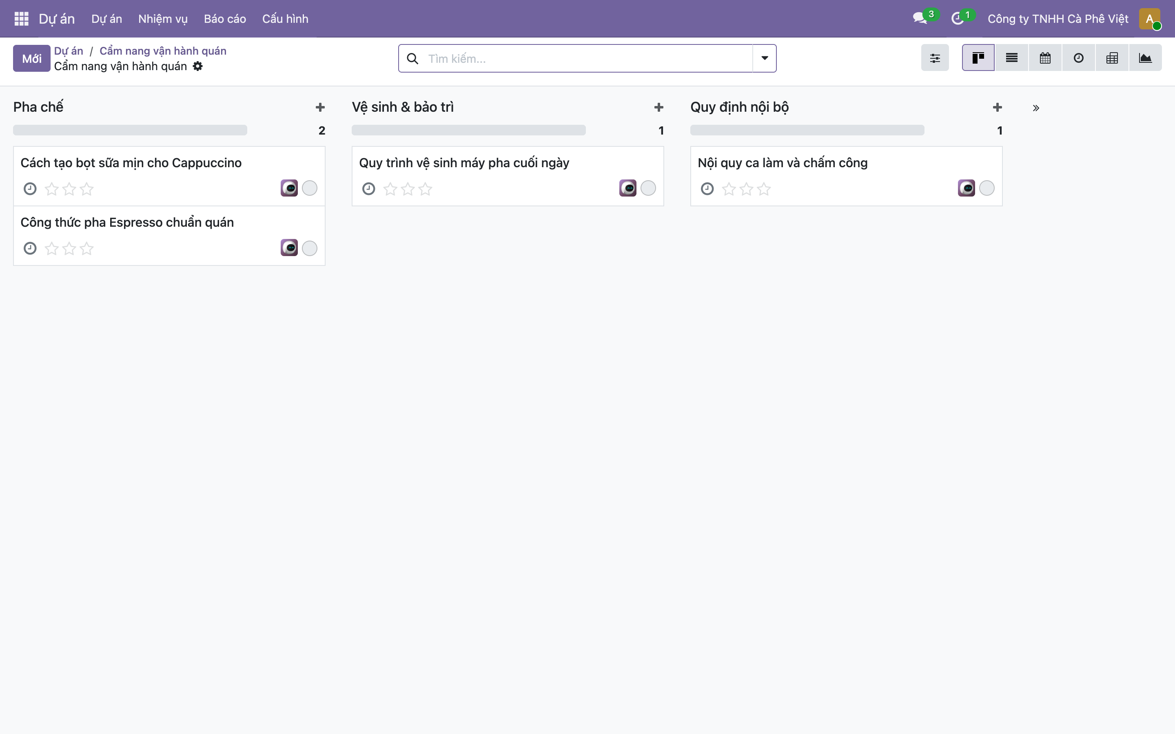Expand the folded column chevron

click(x=1035, y=108)
